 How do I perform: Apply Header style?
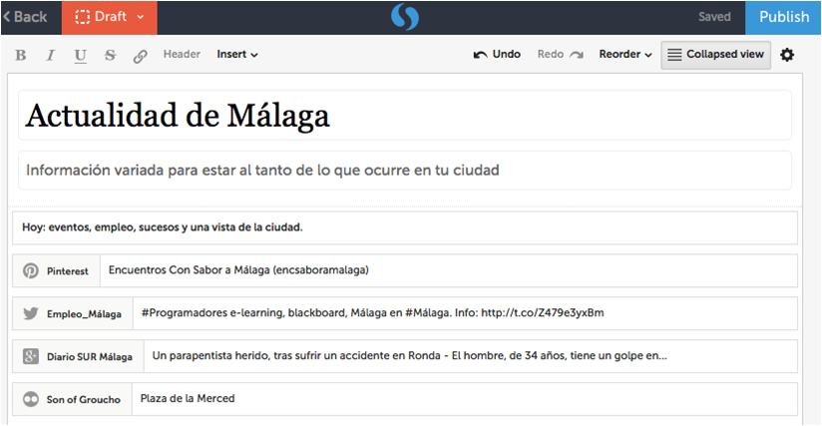(182, 54)
